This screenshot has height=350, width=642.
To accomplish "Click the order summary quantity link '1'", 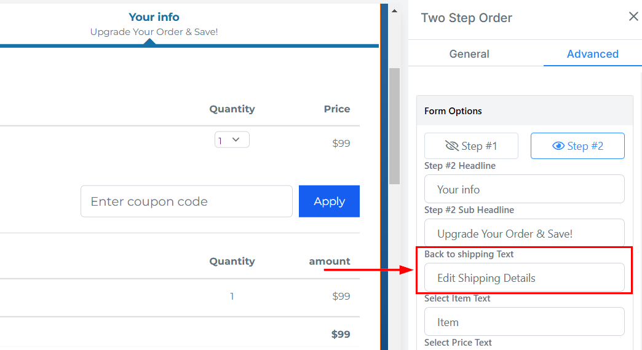I will (x=232, y=296).
